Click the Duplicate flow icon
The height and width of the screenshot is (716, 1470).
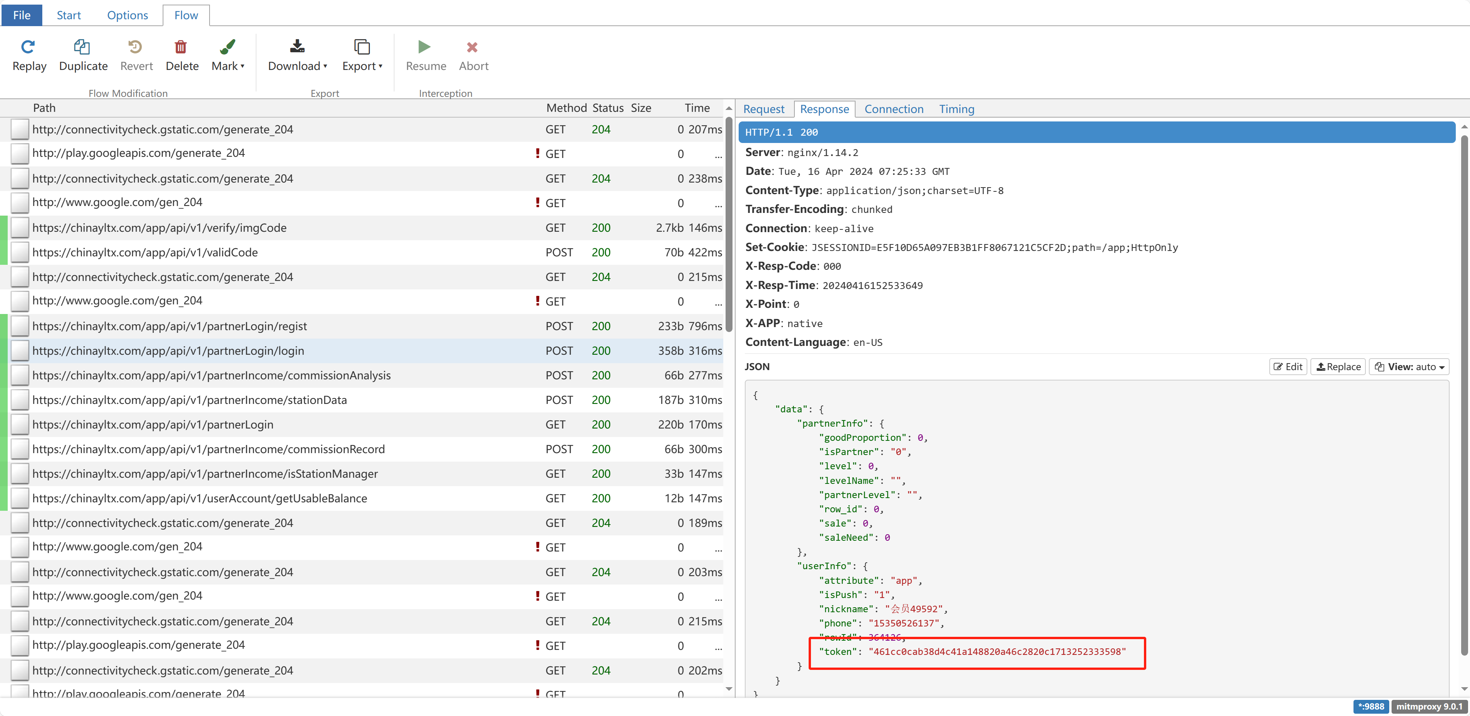tap(82, 47)
